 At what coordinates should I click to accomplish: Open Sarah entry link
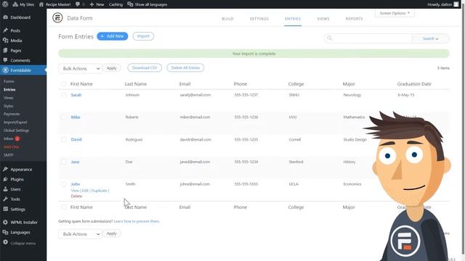pyautogui.click(x=76, y=95)
